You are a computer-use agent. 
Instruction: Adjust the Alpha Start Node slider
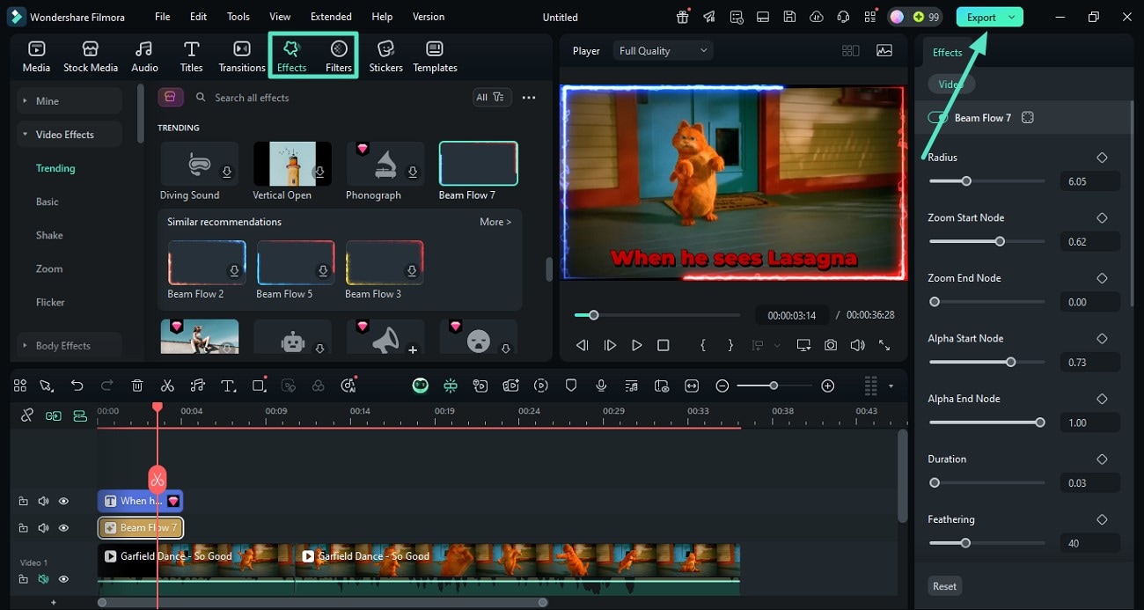tap(1010, 362)
